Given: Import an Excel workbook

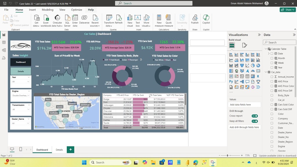Looking at the screenshot, I should (x=46, y=21).
